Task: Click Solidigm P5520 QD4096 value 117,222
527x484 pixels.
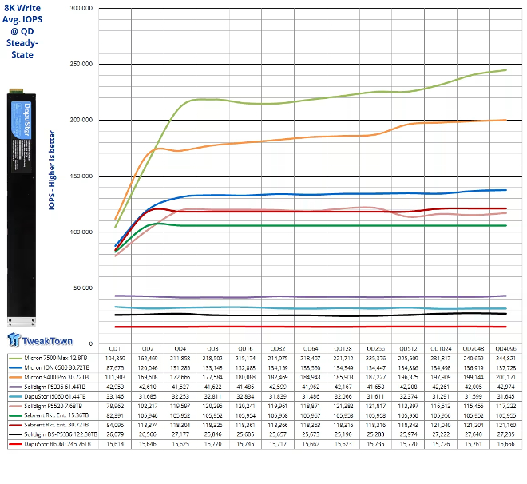Action: (x=505, y=406)
